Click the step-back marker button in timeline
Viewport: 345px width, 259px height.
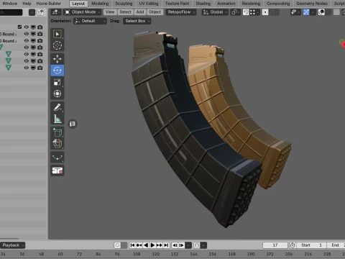tap(175, 245)
